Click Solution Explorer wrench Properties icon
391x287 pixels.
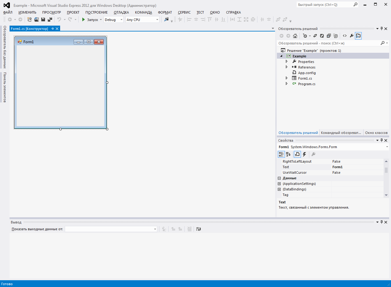(x=352, y=36)
